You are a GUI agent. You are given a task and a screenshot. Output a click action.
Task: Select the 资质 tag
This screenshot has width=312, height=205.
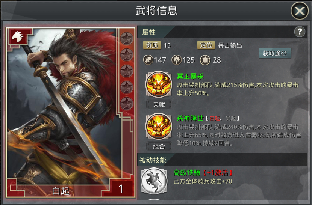tap(152, 45)
